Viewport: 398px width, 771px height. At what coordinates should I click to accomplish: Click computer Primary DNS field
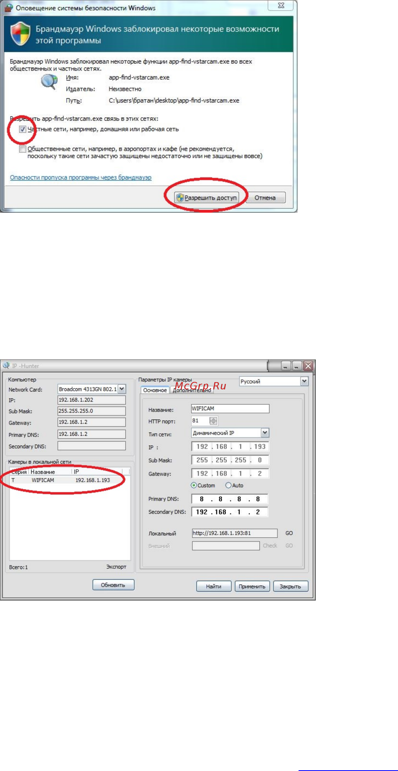[x=92, y=434]
